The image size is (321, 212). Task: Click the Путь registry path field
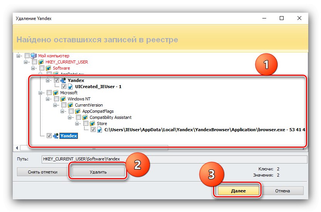pos(174,159)
